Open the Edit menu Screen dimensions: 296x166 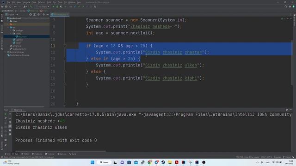13,2
